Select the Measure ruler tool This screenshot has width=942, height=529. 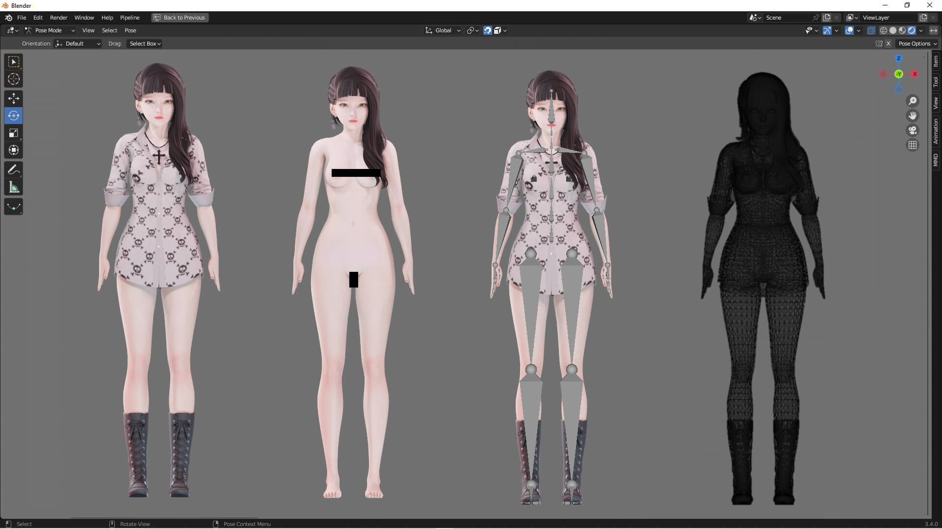point(13,187)
